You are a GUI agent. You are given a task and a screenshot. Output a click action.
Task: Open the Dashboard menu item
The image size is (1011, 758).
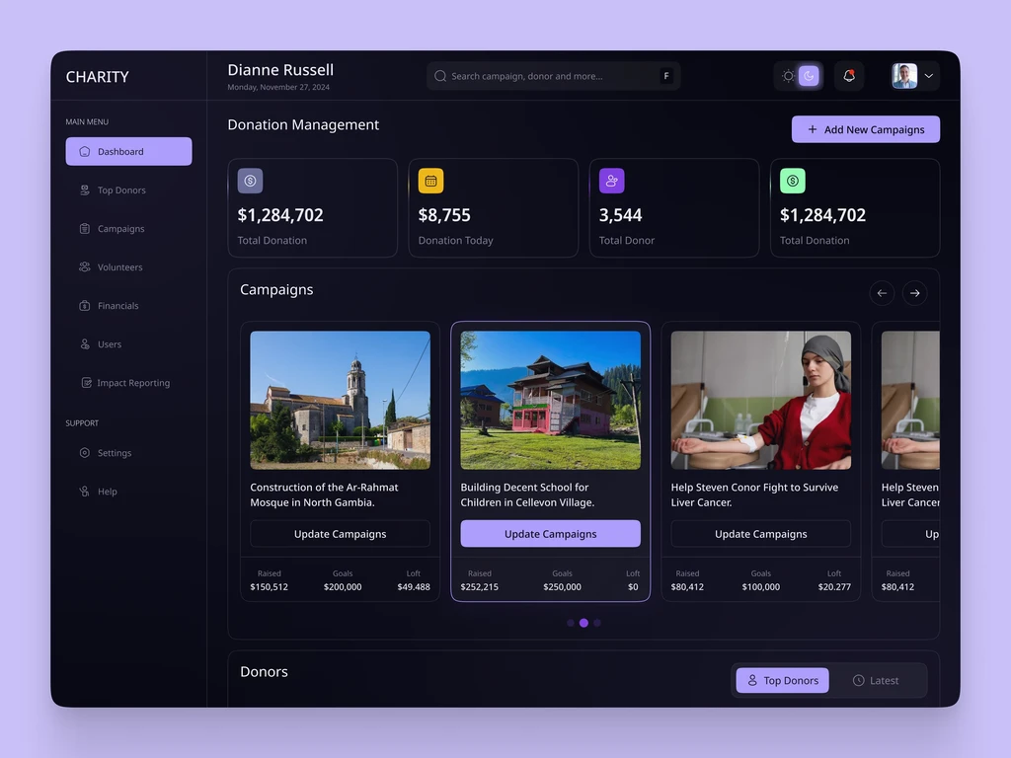[129, 151]
